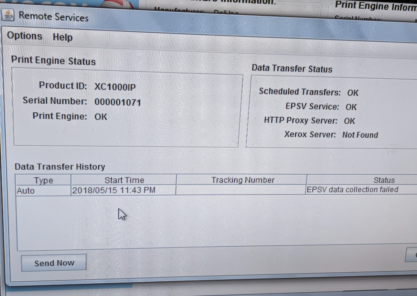417x296 pixels.
Task: Open the Options menu
Action: [x=24, y=36]
